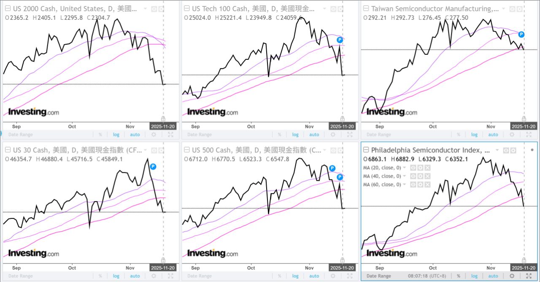Viewport: 540px width, 282px height.
Task: Open the MA (20, close, 0) dropdown arrow
Action: click(x=405, y=168)
